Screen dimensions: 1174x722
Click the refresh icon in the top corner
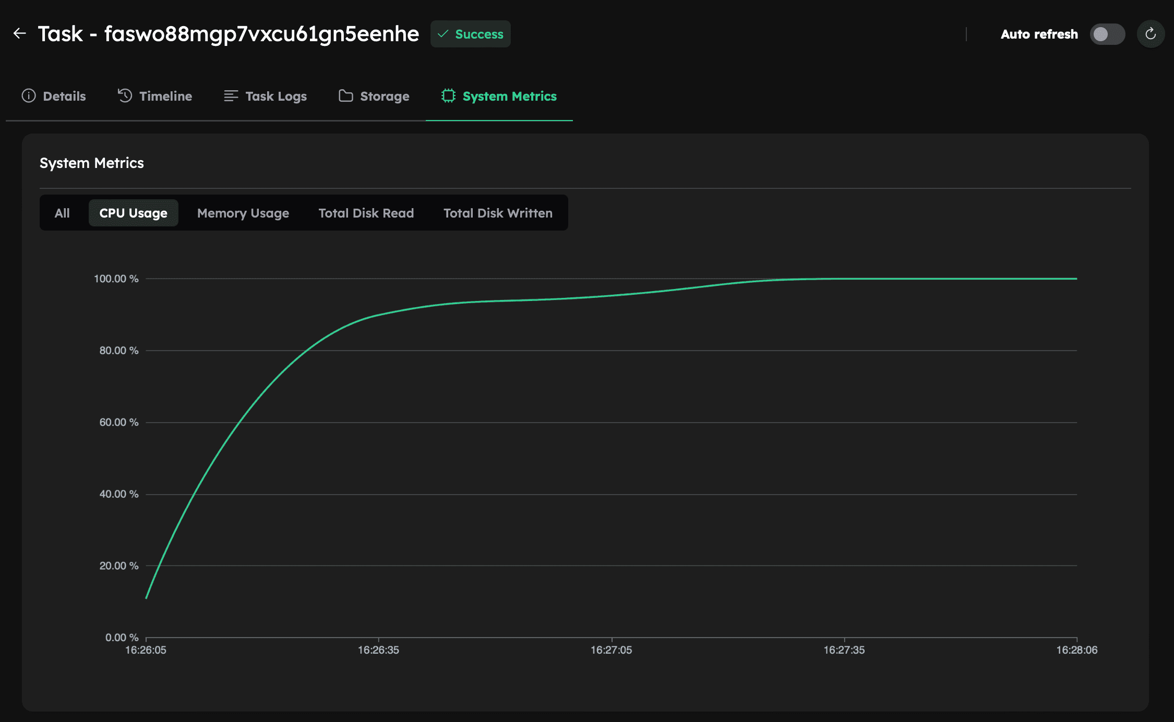1150,33
